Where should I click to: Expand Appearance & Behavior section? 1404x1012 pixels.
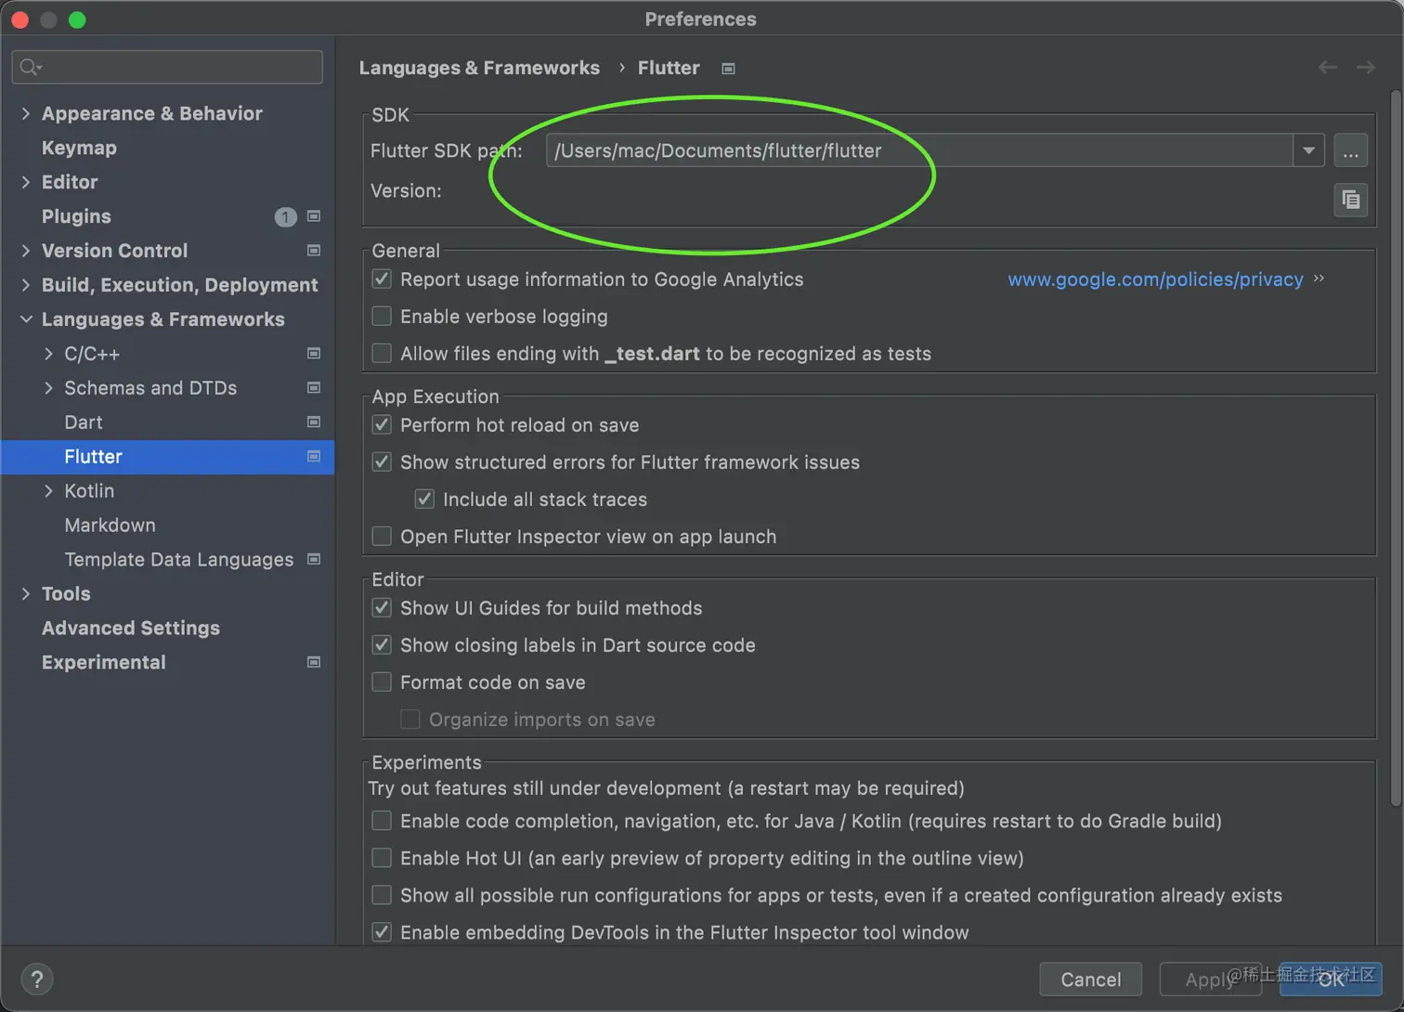click(x=26, y=113)
